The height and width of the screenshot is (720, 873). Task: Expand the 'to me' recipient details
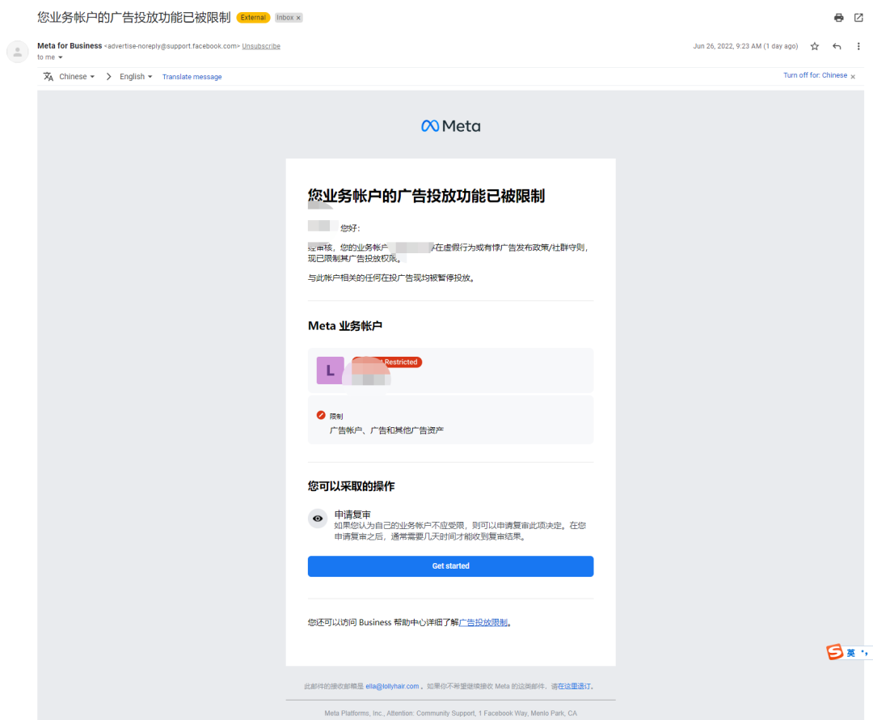(x=60, y=57)
